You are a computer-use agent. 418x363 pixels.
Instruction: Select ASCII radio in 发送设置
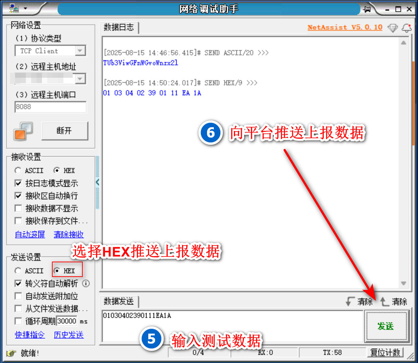(18, 271)
